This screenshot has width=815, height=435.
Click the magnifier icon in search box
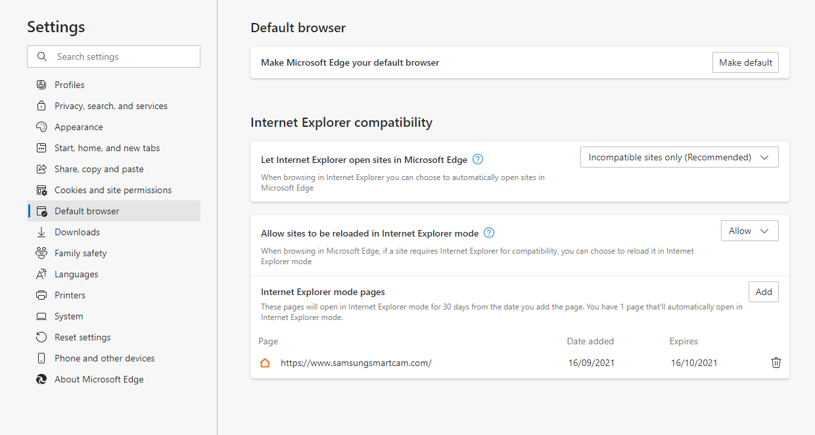(x=42, y=57)
